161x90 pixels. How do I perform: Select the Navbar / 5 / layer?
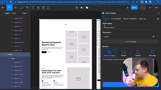point(18,62)
